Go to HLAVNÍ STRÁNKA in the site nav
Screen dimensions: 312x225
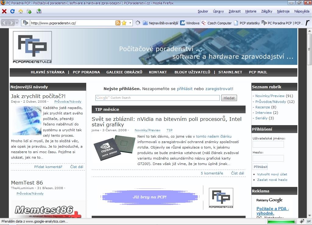click(x=48, y=72)
